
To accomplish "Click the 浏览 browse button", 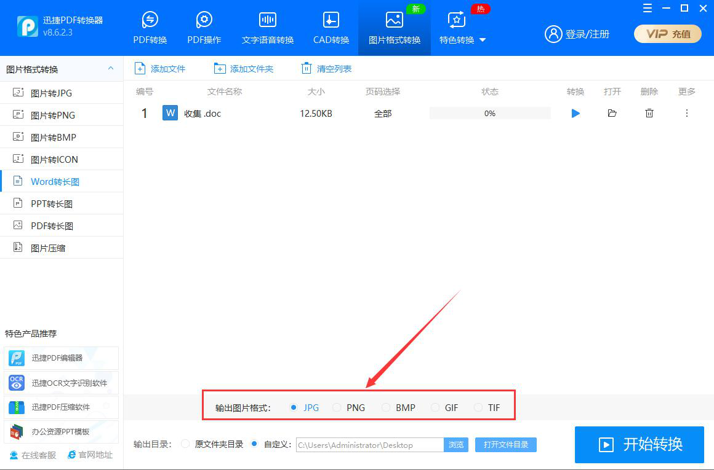I will pos(456,445).
